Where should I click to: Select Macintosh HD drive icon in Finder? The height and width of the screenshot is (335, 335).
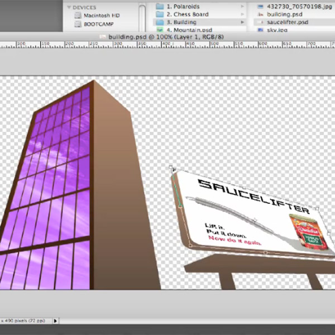(x=78, y=16)
